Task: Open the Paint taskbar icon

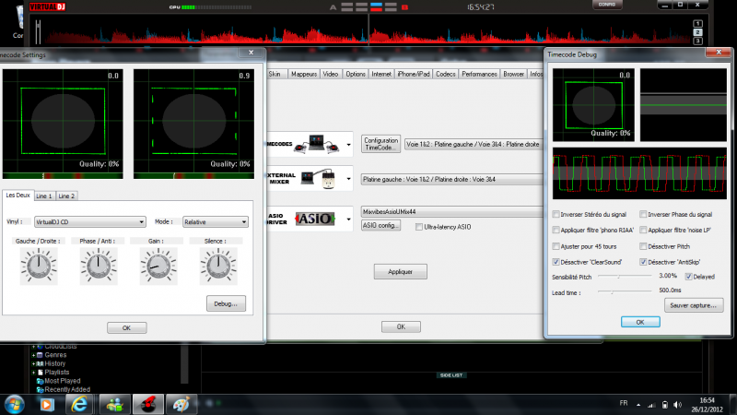Action: [181, 403]
